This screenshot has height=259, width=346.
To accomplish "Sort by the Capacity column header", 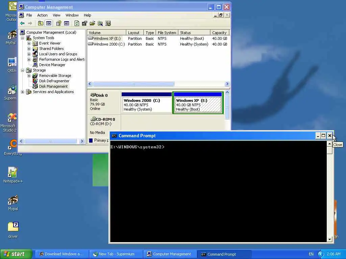I will click(x=220, y=33).
